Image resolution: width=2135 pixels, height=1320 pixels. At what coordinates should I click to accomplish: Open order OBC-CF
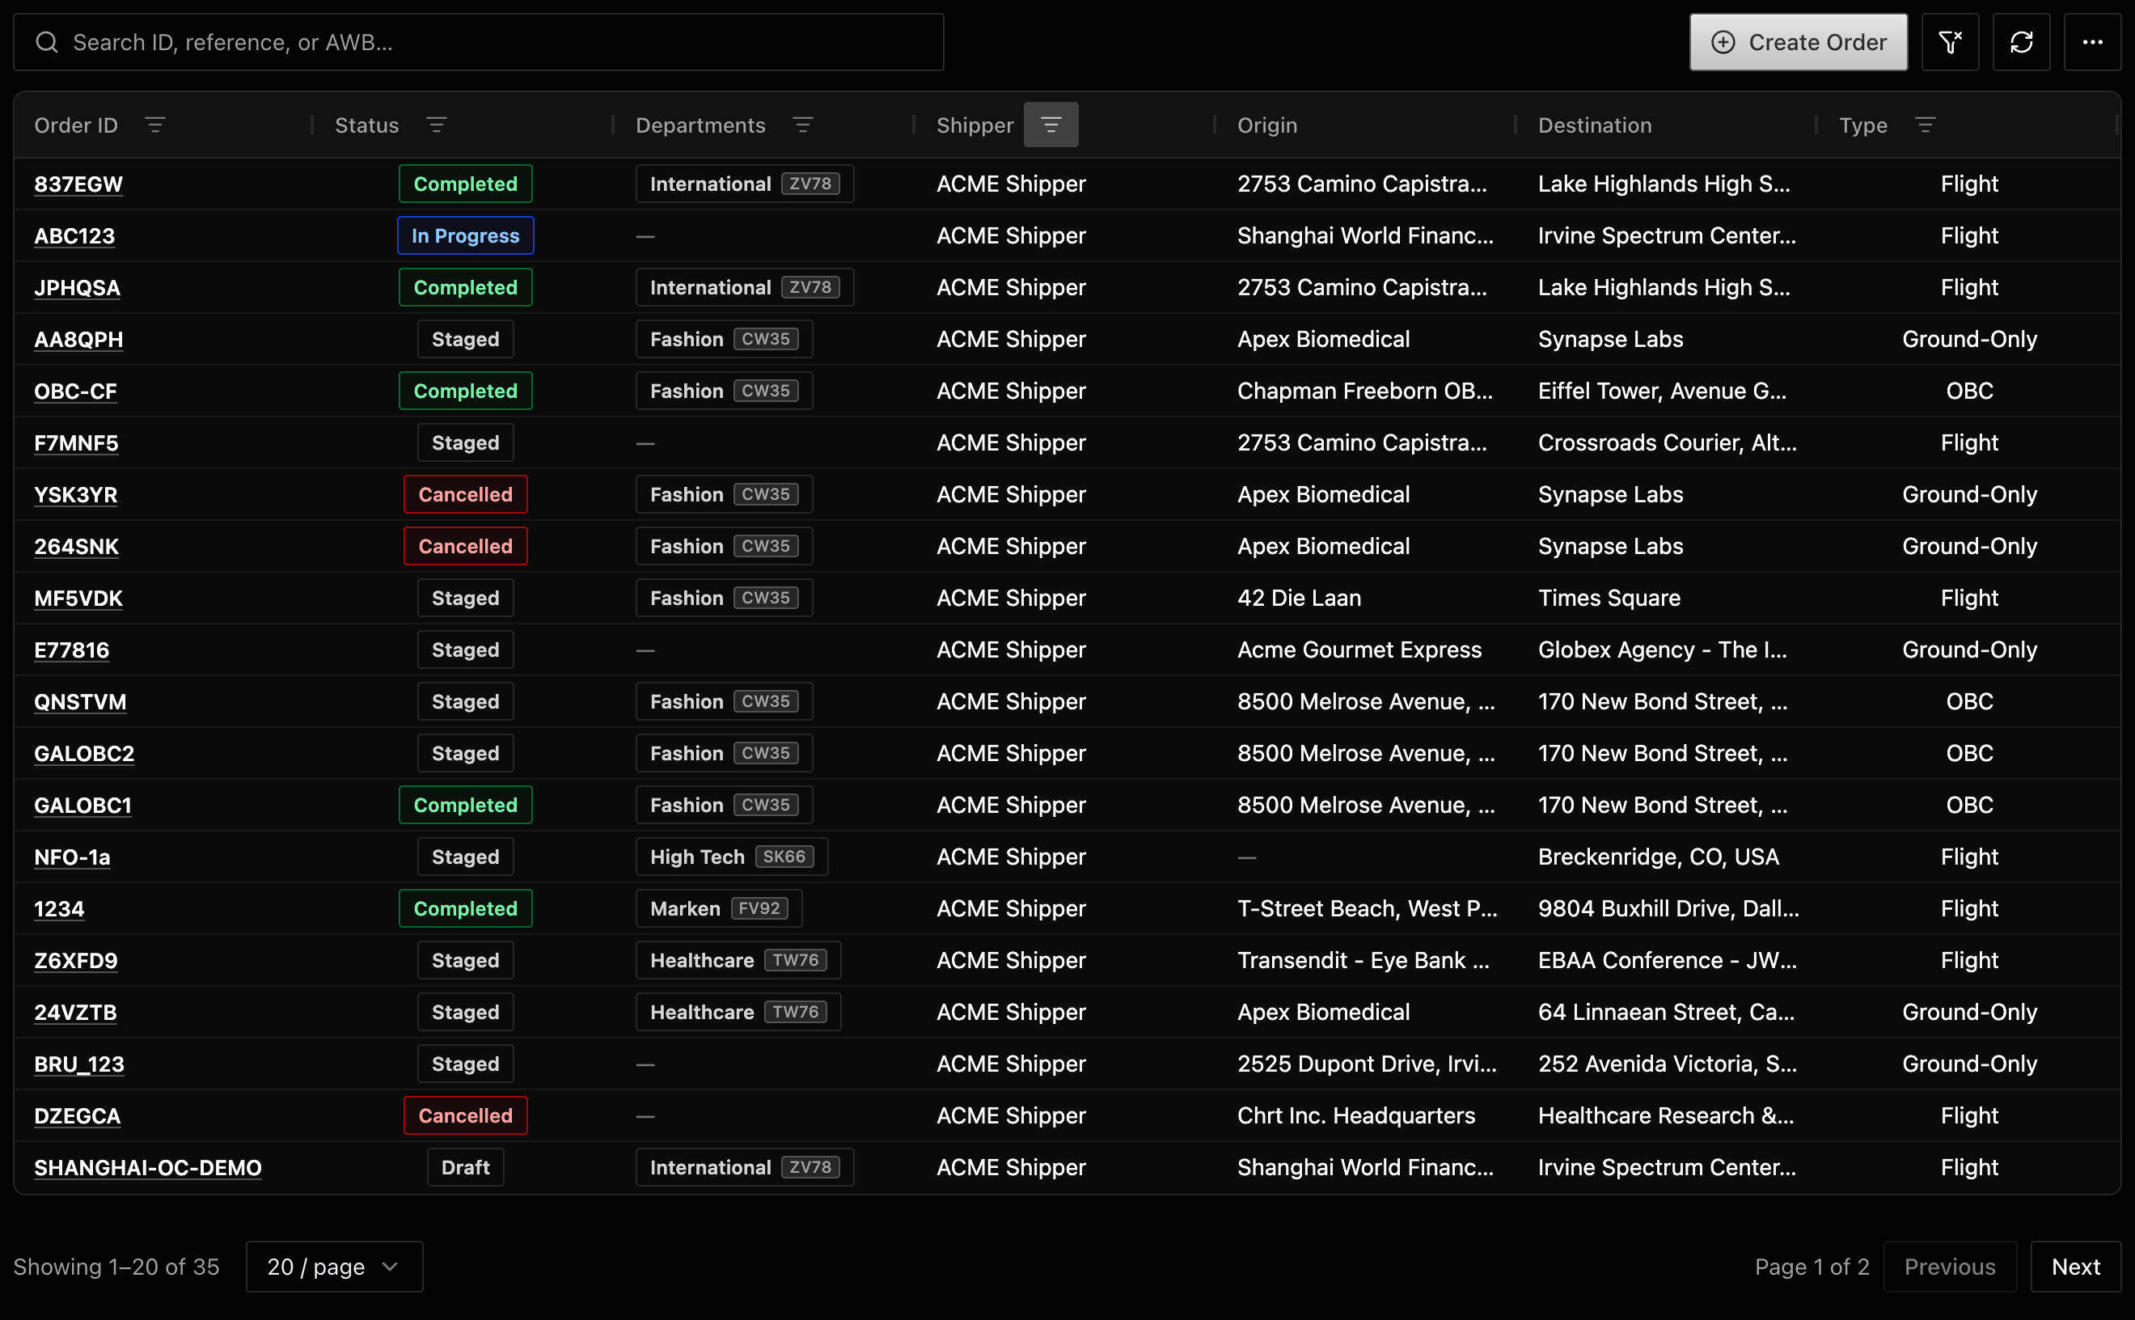tap(75, 391)
